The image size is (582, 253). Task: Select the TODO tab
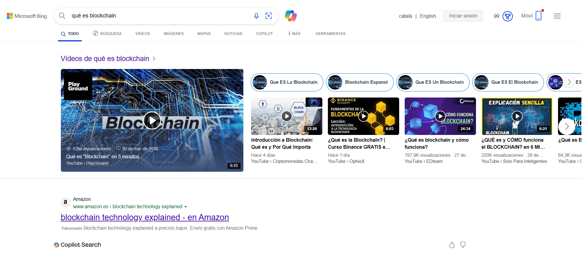[70, 34]
